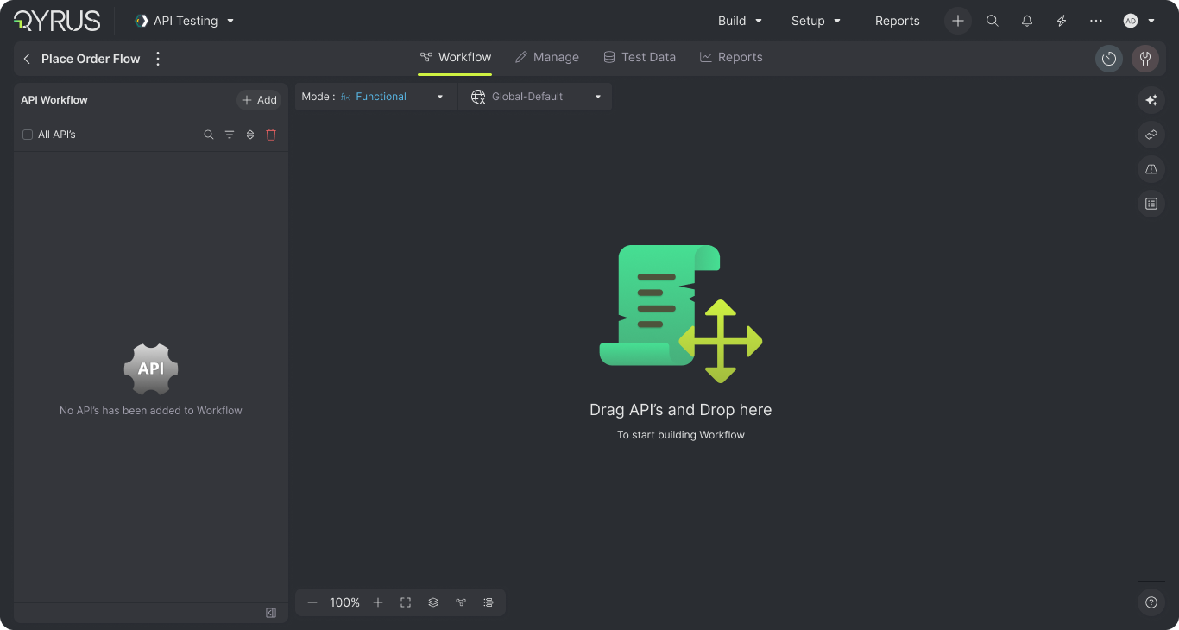
Task: Click the filter icon in API list
Action: (x=230, y=135)
